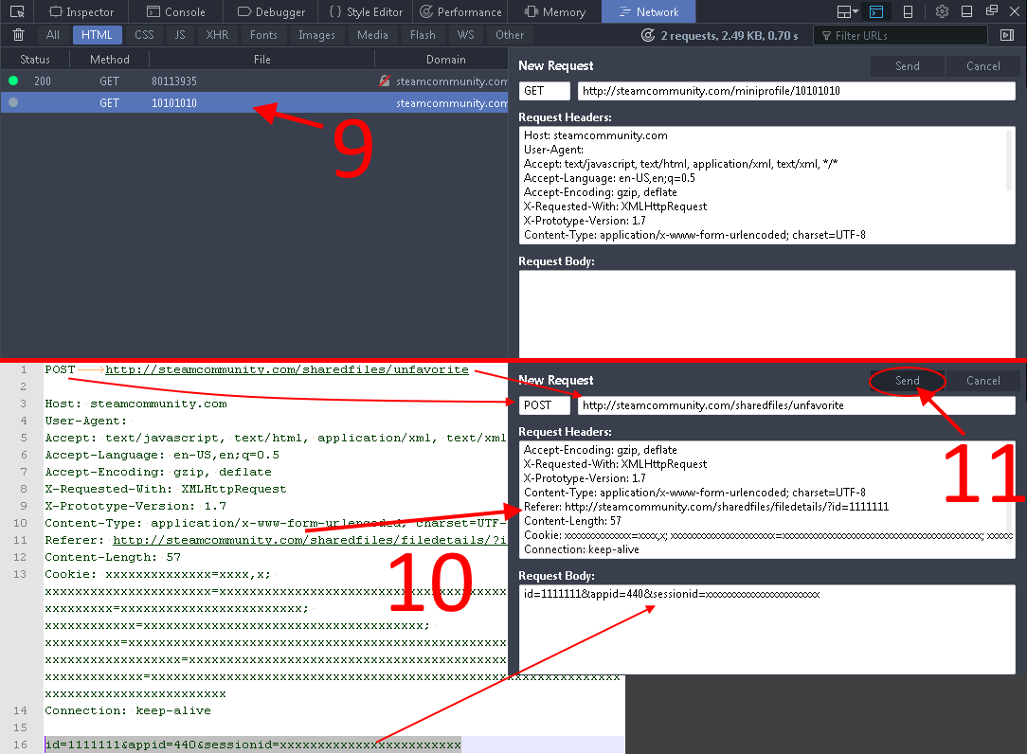Open the sharedfiles/unfavorite link in editor
Screen dimensions: 1027x754
point(287,369)
